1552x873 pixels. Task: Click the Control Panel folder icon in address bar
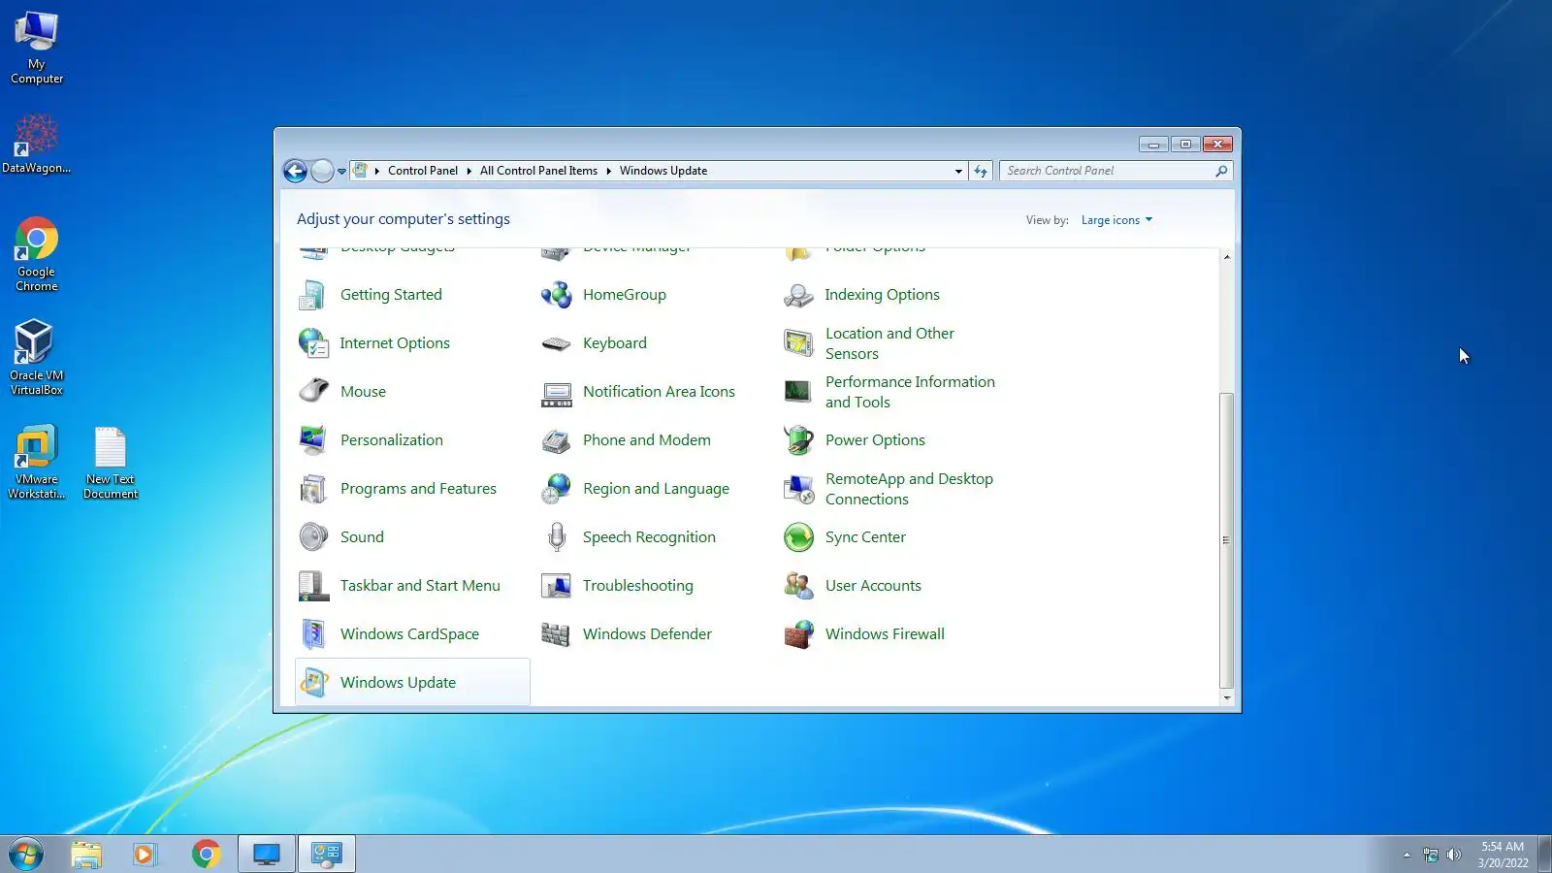pyautogui.click(x=361, y=171)
